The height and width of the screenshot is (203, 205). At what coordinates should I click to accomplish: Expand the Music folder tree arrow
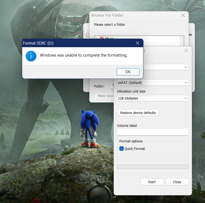[x=97, y=38]
